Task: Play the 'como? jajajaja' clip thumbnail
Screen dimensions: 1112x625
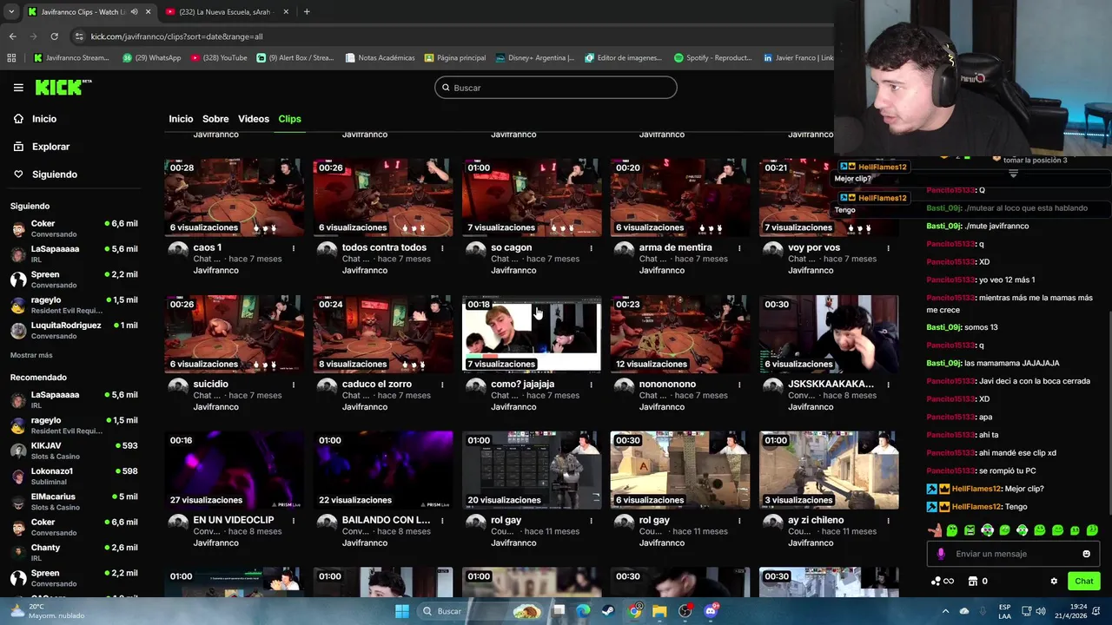Action: point(532,333)
